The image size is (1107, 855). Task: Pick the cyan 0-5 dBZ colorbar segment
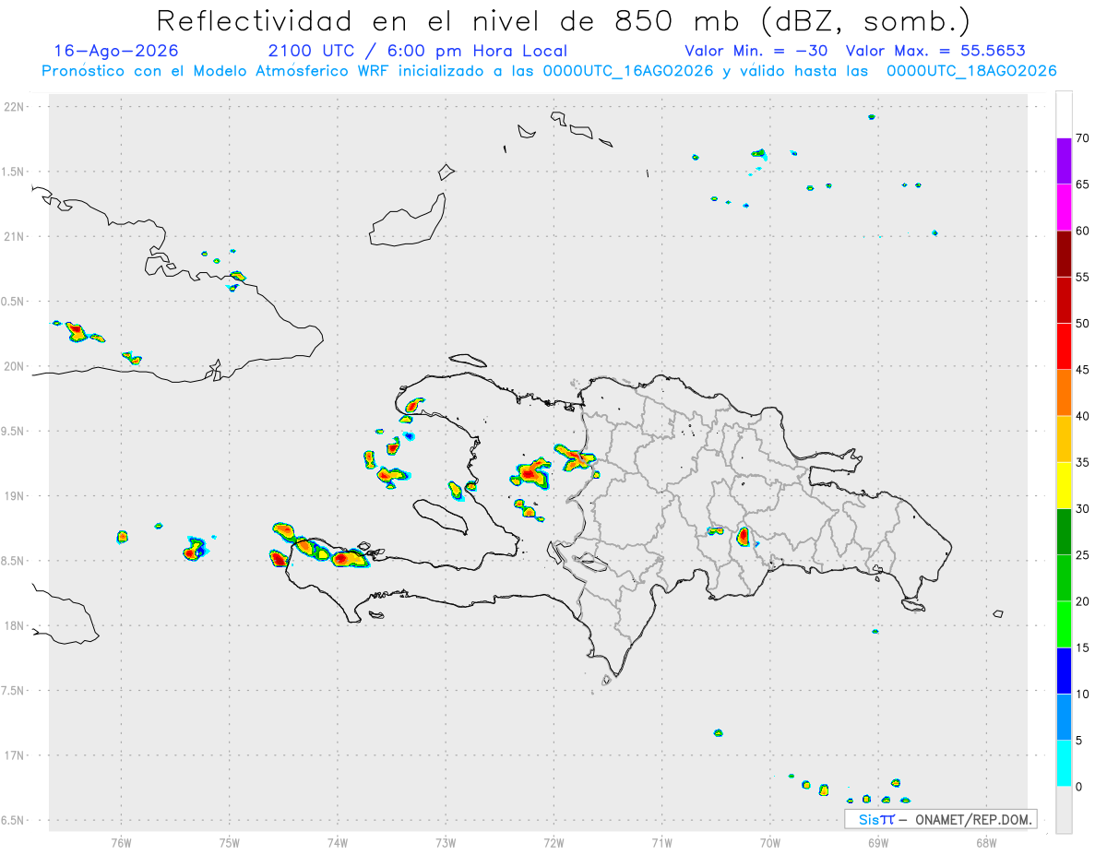1064,764
